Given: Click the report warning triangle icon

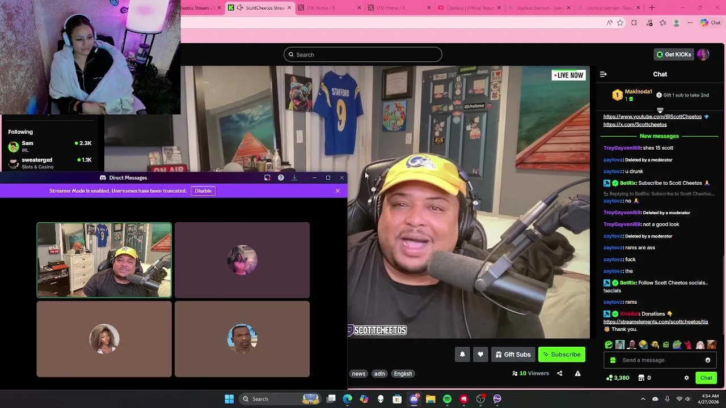Looking at the screenshot, I should pos(577,373).
